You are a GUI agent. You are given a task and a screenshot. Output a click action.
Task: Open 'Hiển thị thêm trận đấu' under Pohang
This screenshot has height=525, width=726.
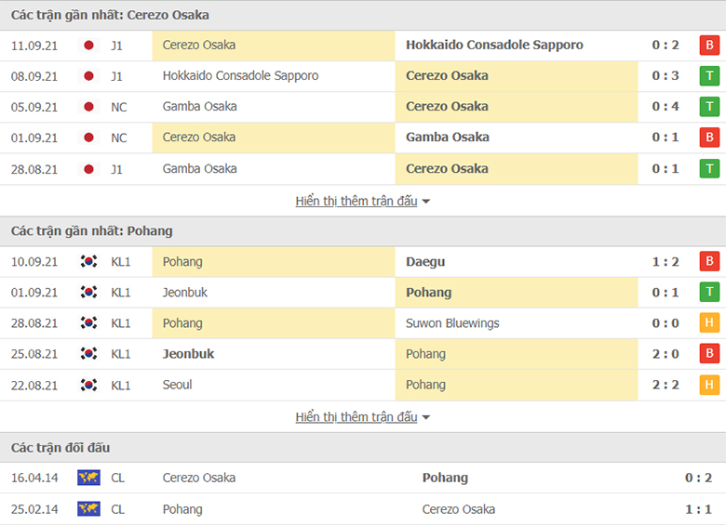click(x=356, y=417)
